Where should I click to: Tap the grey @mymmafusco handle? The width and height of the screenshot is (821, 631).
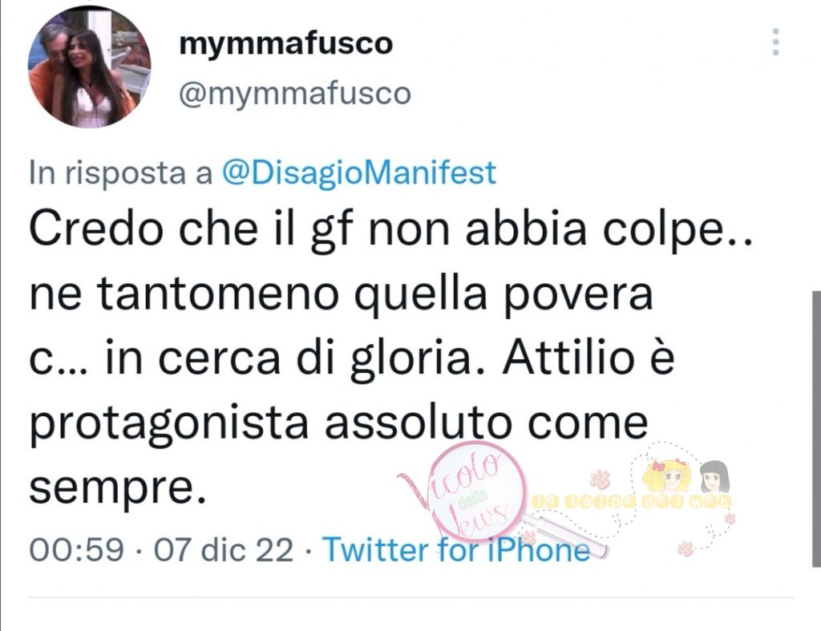(295, 95)
